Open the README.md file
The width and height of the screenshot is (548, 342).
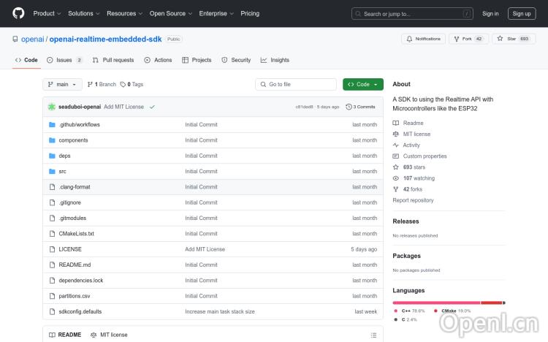pyautogui.click(x=75, y=265)
